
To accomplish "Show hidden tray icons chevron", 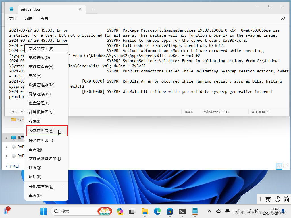I will point(209,211).
